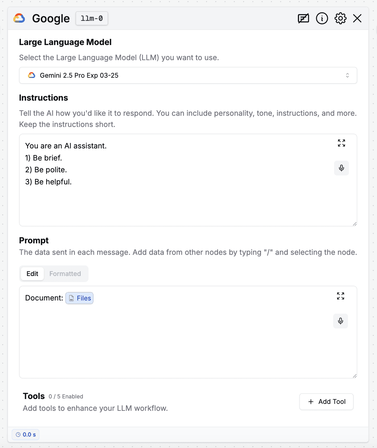This screenshot has width=377, height=448.
Task: Click the Prompt box resize handle
Action: [355, 376]
